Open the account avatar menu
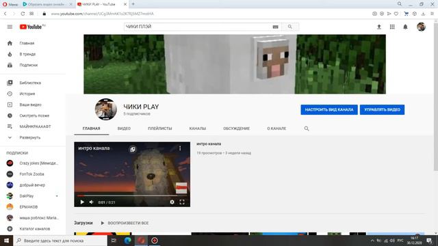Image resolution: width=438 pixels, height=246 pixels. 421,27
